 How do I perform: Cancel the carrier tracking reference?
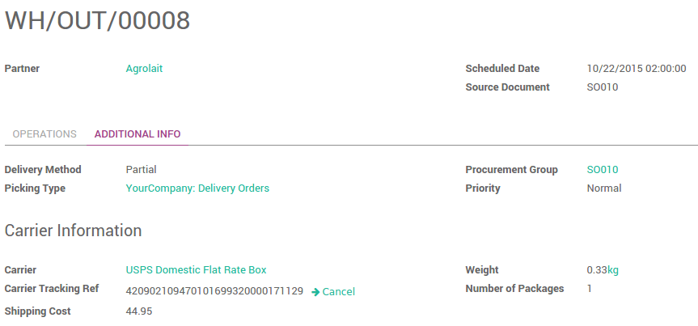pyautogui.click(x=338, y=291)
